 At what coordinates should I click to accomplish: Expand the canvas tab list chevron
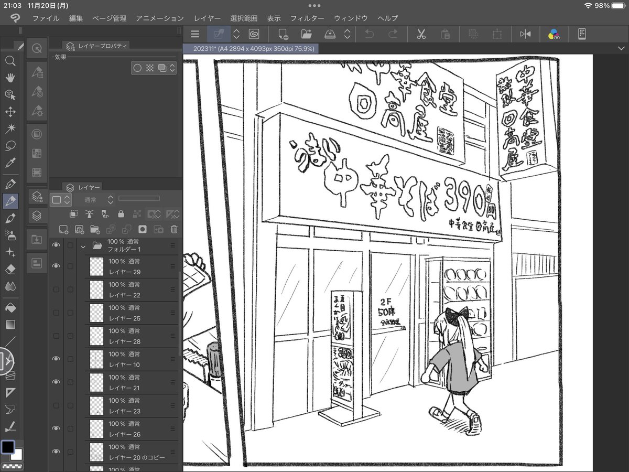pos(621,48)
